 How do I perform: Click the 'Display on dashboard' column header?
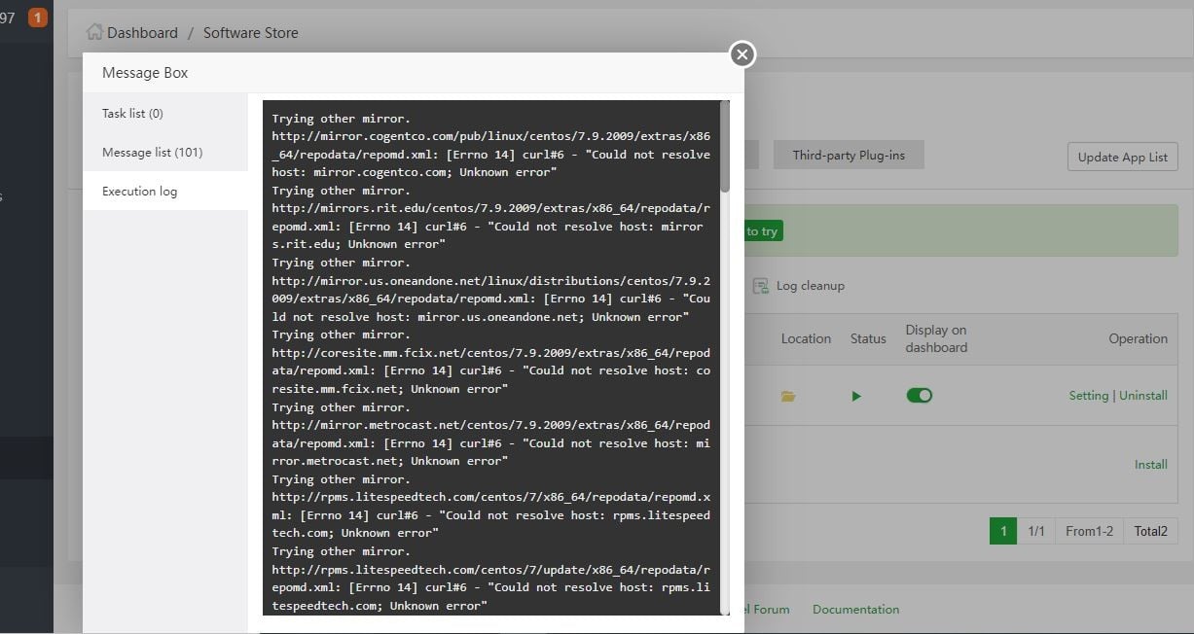[936, 338]
